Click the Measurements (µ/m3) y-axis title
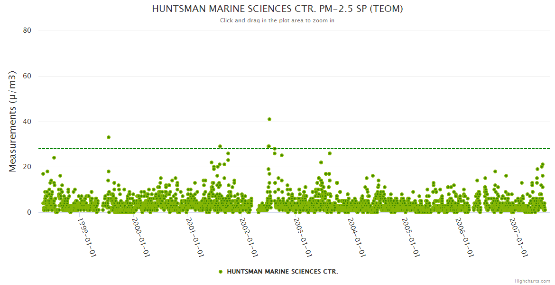The width and height of the screenshot is (555, 285). point(13,121)
